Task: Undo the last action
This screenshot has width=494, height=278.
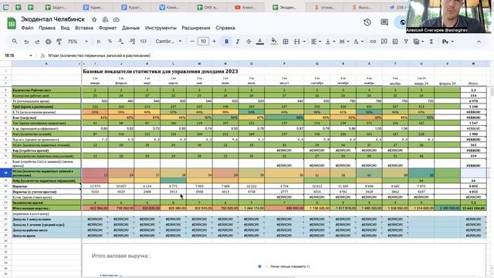Action: [26, 42]
